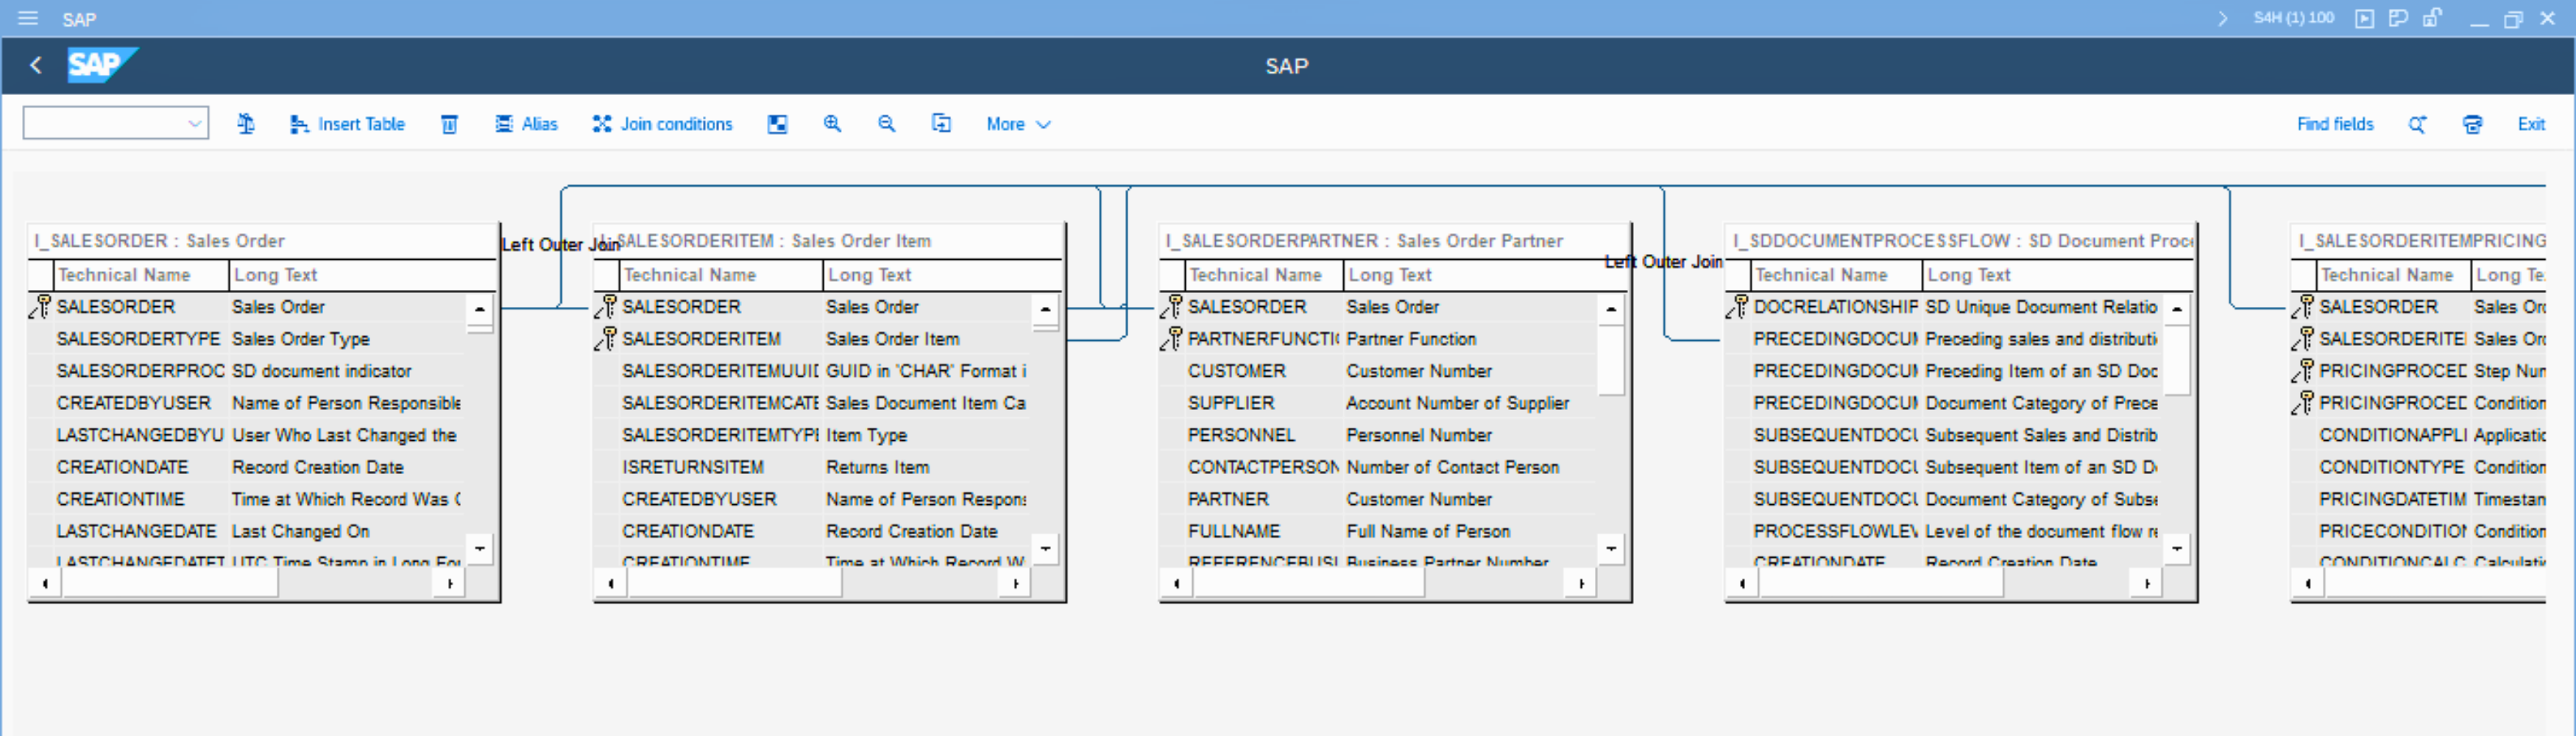
Task: Click the trash delete table icon
Action: pyautogui.click(x=449, y=124)
